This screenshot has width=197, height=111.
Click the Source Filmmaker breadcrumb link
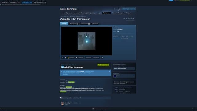click(65, 17)
